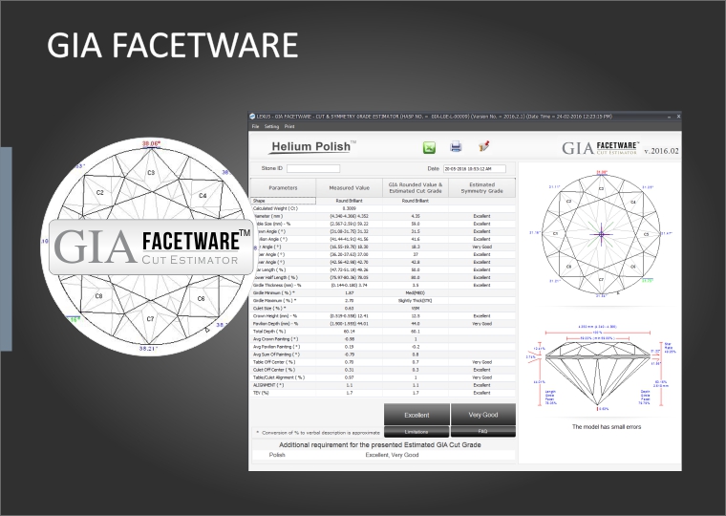Select the Avg Pavilion Painting row
726x516 pixels.
tap(383, 347)
